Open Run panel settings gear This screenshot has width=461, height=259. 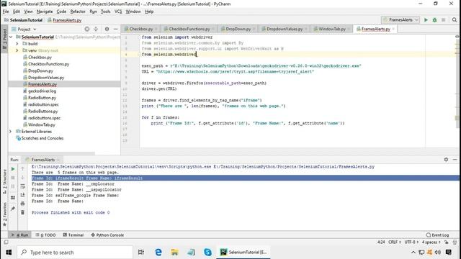point(446,160)
